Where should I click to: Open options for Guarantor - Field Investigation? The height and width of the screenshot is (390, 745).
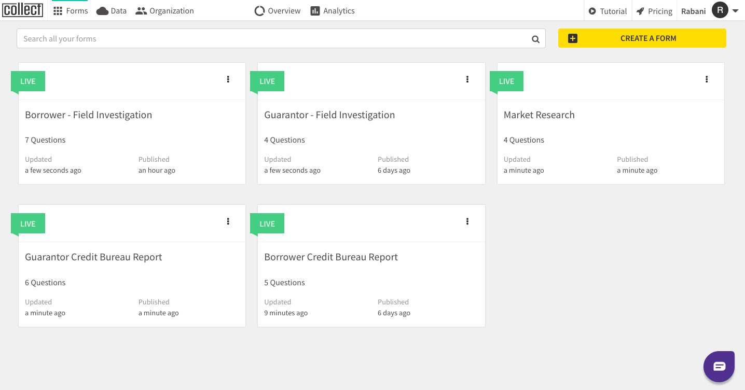(x=467, y=79)
